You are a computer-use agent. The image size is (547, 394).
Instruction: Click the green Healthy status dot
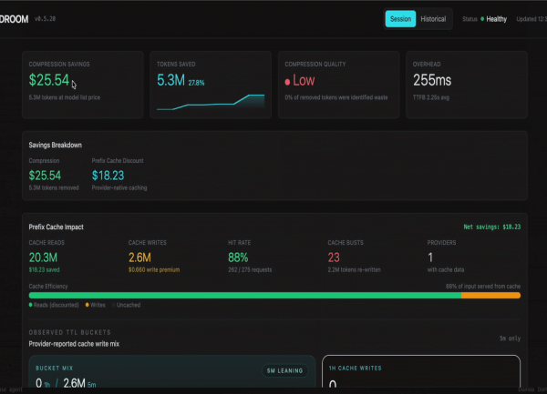coord(482,19)
